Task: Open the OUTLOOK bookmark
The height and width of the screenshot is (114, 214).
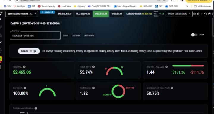Action: coord(171,6)
